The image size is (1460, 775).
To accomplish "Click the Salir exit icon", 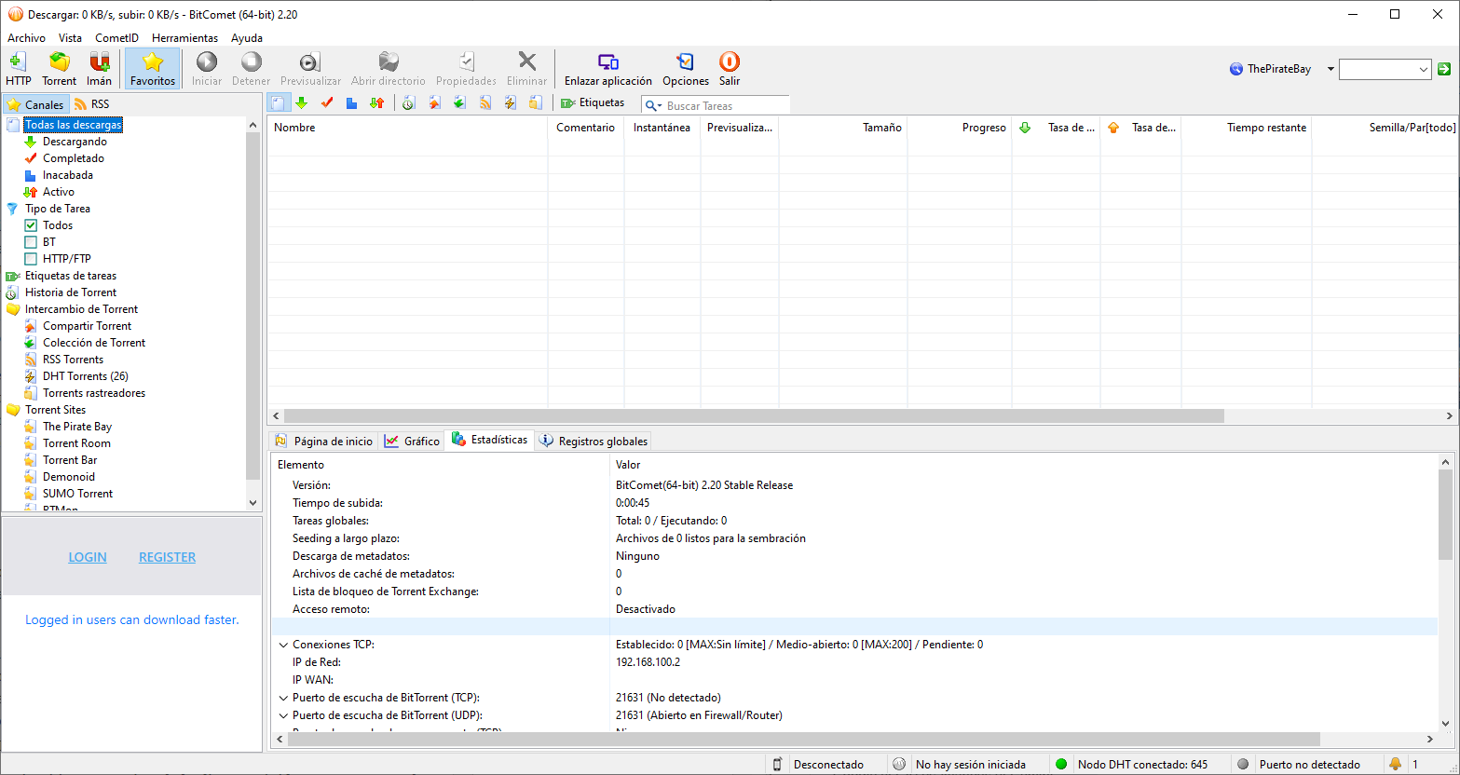I will [730, 69].
